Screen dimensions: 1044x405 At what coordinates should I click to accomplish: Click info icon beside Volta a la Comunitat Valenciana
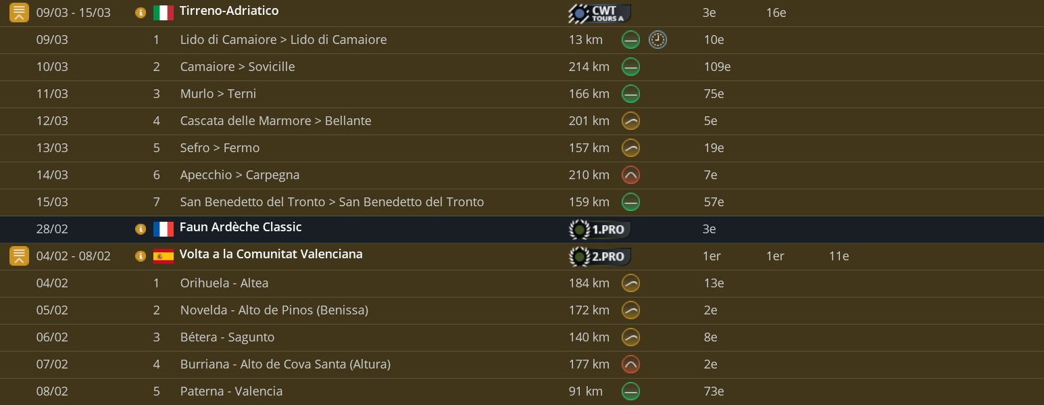click(141, 256)
